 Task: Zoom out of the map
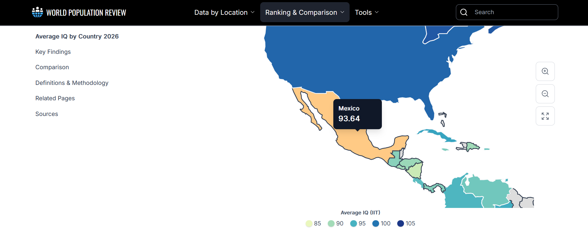tap(545, 94)
